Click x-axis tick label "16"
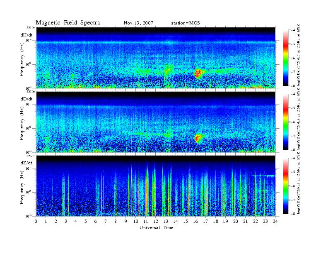 195,221
